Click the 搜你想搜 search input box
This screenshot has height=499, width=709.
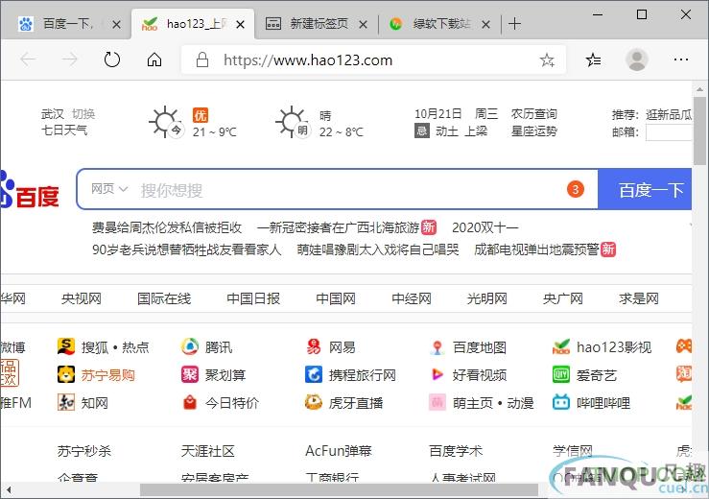tap(345, 190)
